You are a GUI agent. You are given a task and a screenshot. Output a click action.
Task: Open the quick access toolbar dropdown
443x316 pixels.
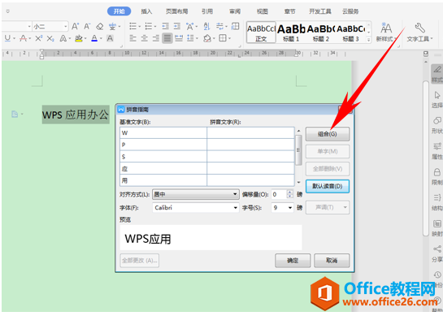tap(7, 11)
